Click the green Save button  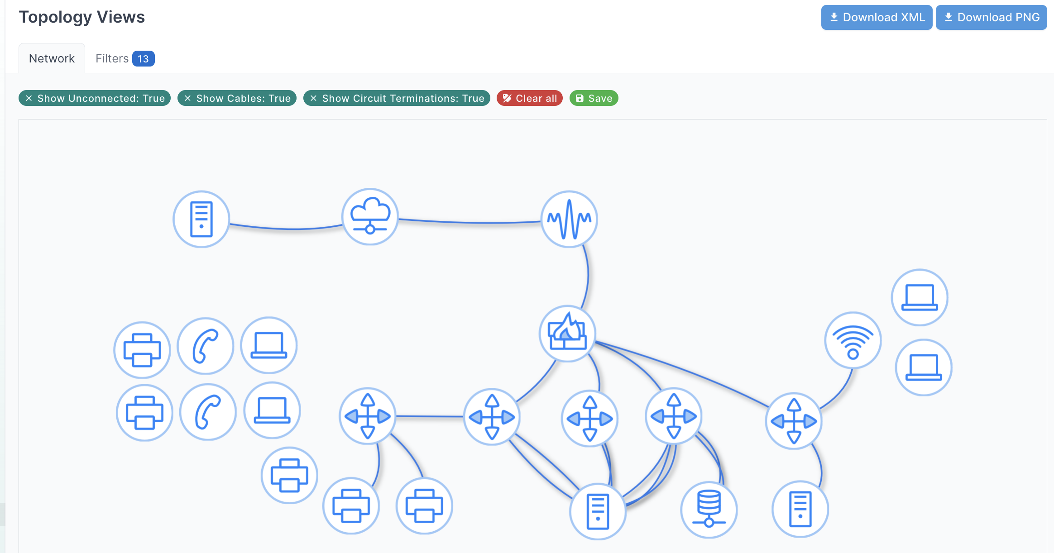click(x=594, y=98)
